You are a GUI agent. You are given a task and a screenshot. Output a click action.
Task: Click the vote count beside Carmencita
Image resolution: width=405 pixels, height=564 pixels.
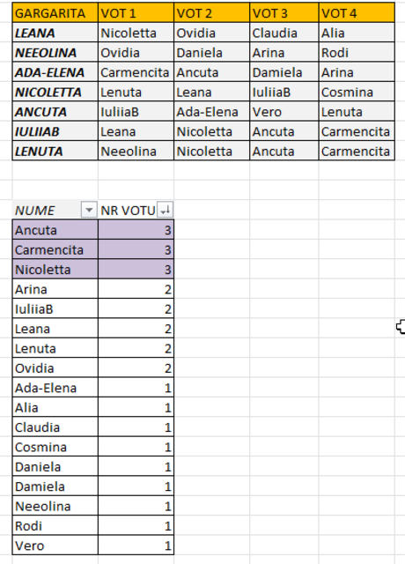pyautogui.click(x=136, y=249)
